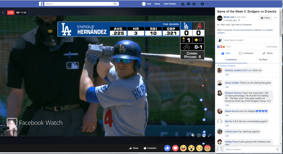This screenshot has width=283, height=154.
Task: Toggle the hide-comments bubble icon on the video
Action: [199, 135]
